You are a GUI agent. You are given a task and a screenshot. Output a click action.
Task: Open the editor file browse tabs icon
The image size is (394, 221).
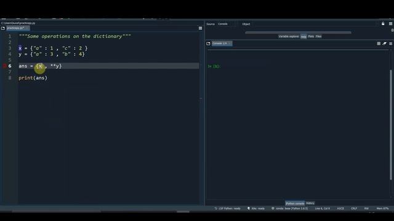(x=3, y=28)
